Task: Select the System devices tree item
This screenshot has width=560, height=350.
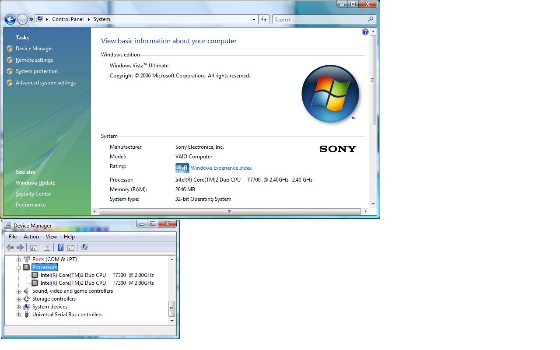Action: (50, 307)
